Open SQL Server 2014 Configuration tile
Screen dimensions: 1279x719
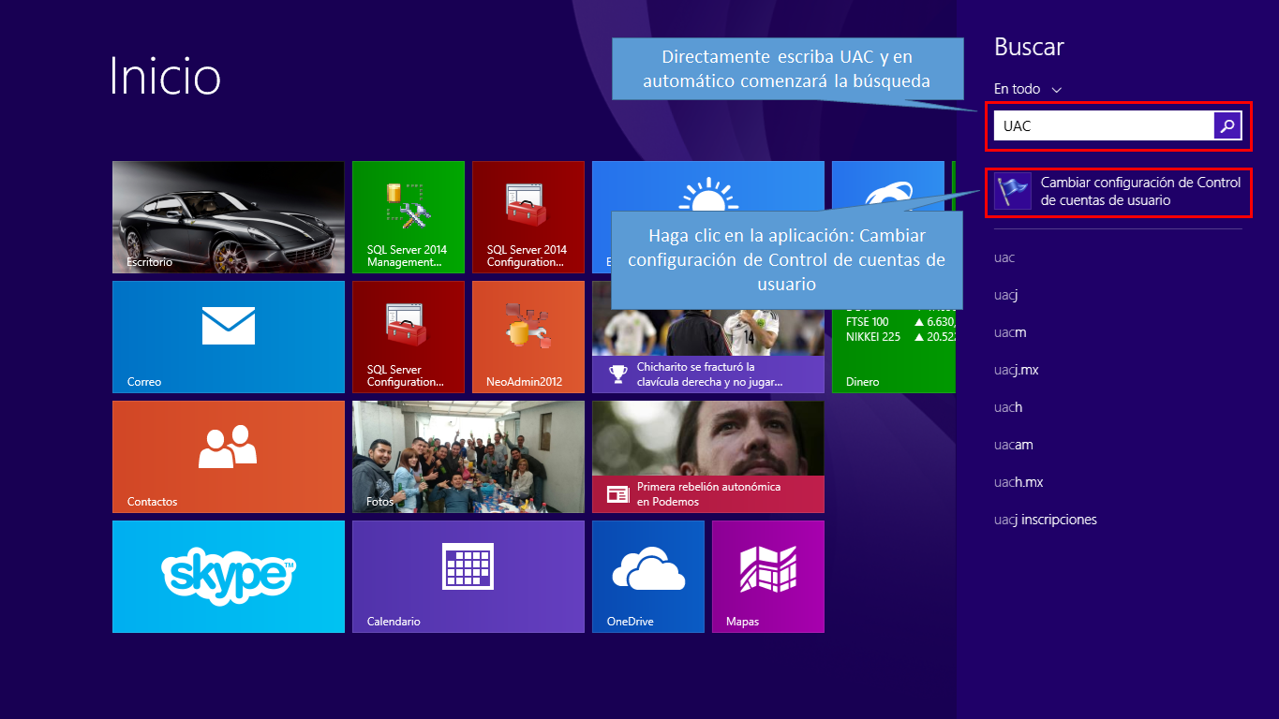(x=528, y=217)
